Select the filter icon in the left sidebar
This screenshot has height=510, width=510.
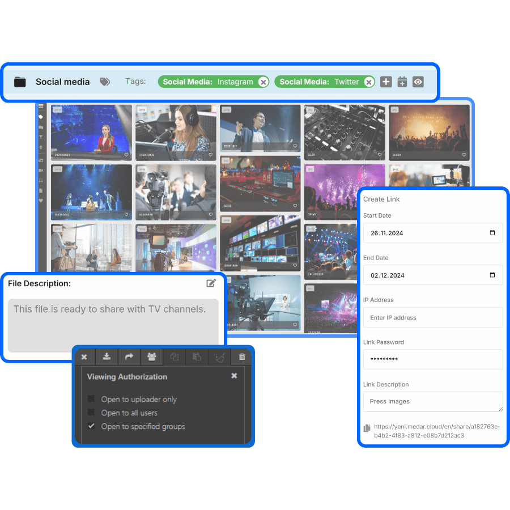(x=41, y=137)
